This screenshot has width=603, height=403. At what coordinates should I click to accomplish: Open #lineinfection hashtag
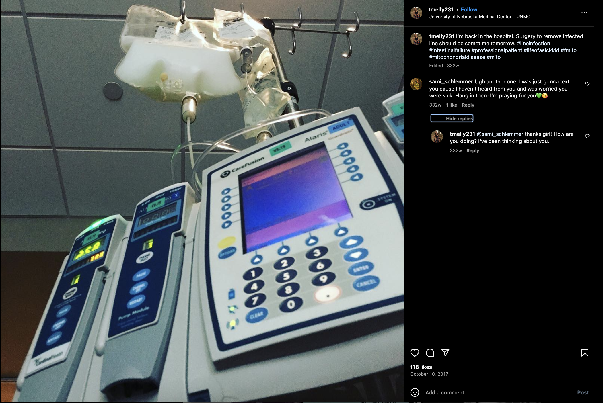tap(534, 44)
